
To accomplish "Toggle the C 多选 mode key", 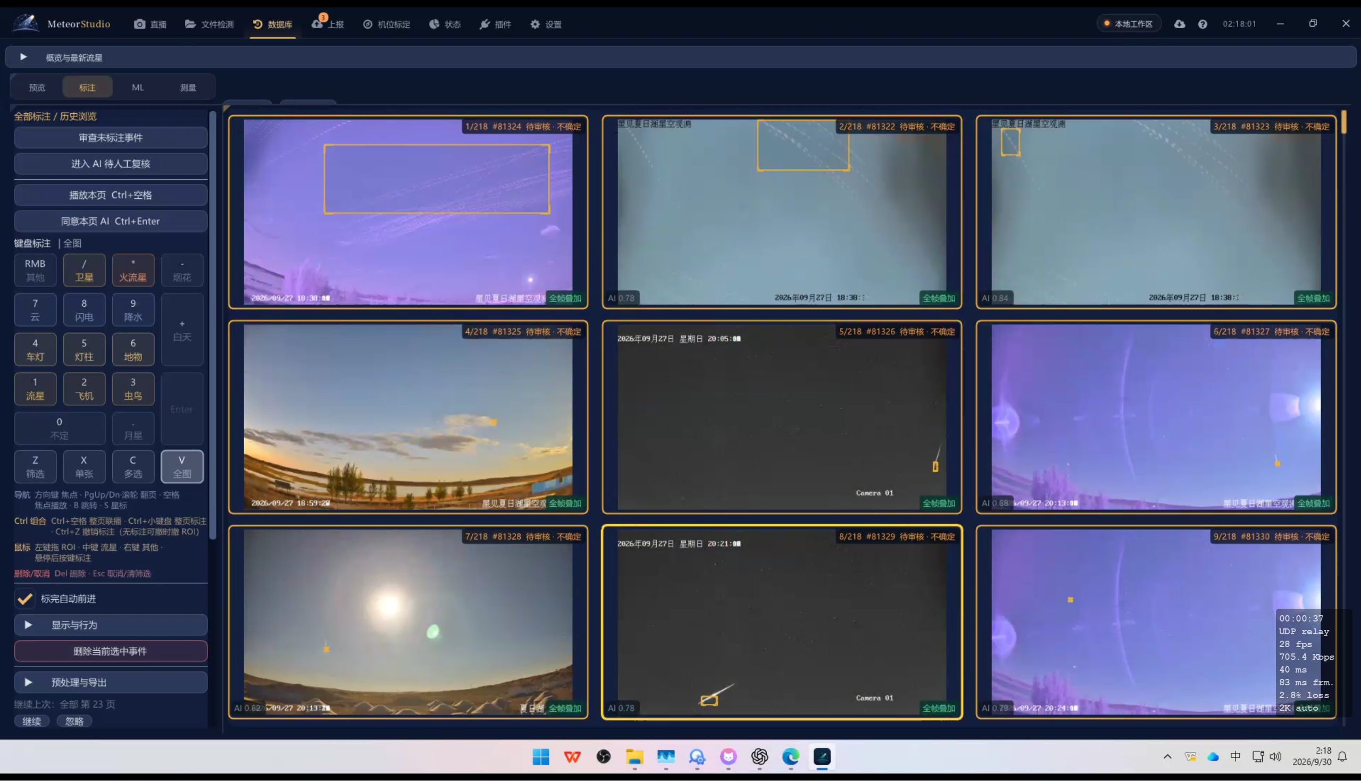I will click(x=133, y=467).
